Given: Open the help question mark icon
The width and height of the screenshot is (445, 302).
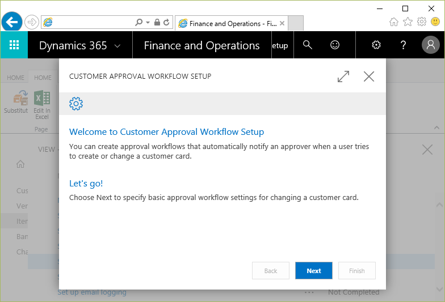Looking at the screenshot, I should [x=403, y=45].
